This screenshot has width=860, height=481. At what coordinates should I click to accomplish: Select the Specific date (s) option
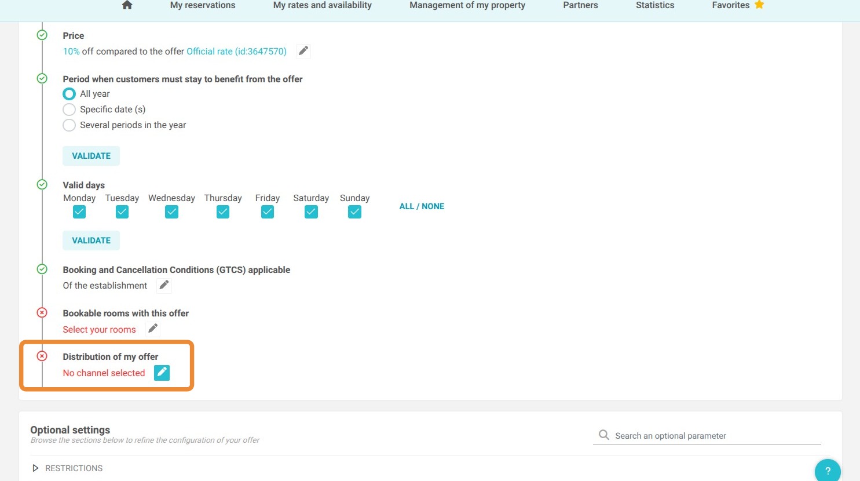pos(69,110)
